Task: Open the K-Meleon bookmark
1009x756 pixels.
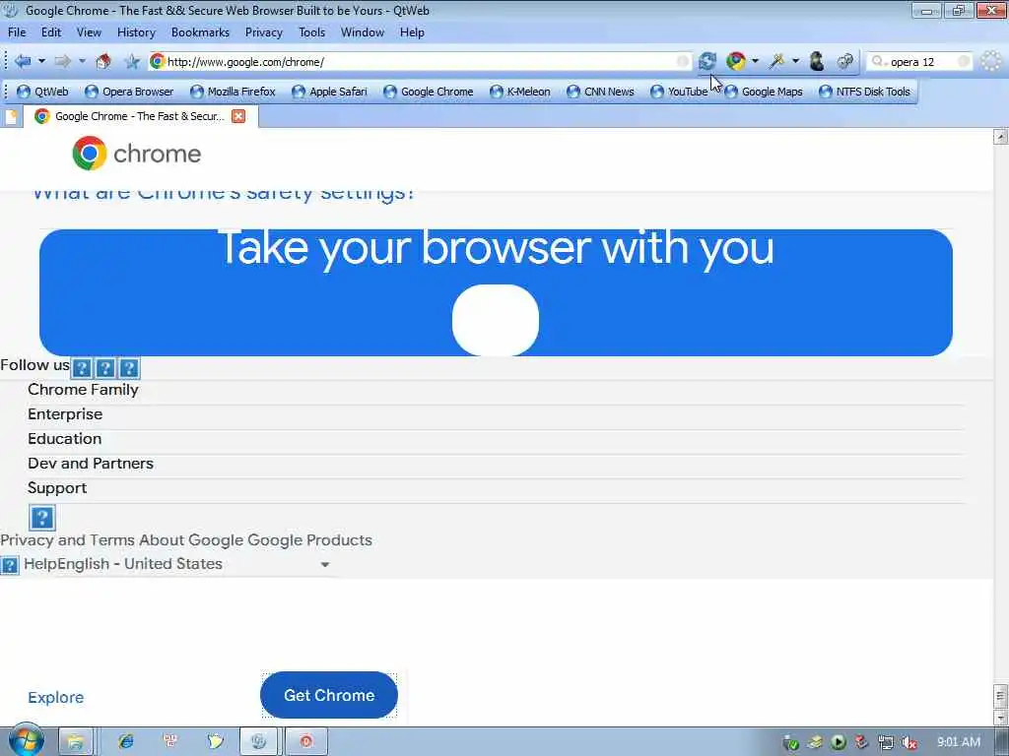Action: pos(520,92)
